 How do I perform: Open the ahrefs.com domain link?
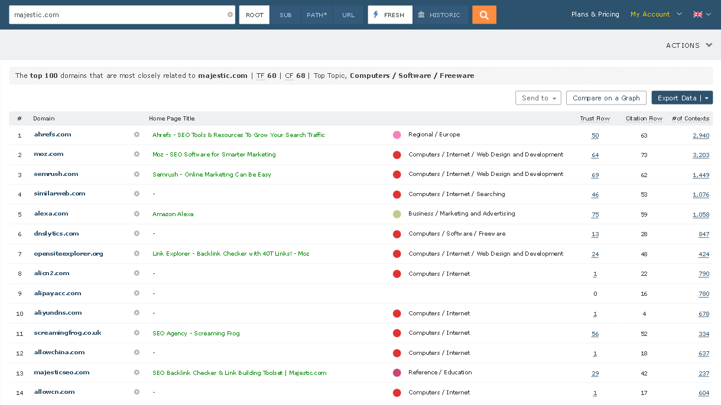pyautogui.click(x=53, y=135)
